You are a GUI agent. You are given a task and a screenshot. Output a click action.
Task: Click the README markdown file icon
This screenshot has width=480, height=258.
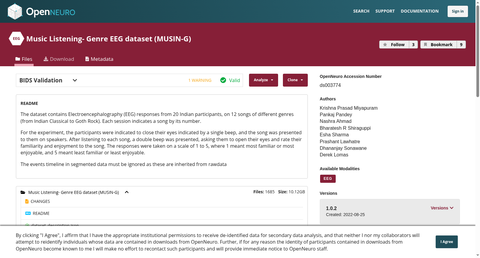(x=28, y=213)
